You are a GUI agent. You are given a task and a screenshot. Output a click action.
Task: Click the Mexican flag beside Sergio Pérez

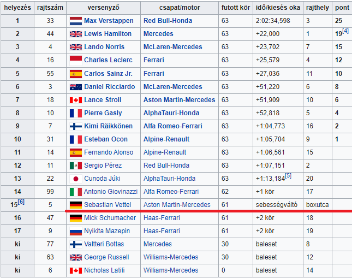75,165
